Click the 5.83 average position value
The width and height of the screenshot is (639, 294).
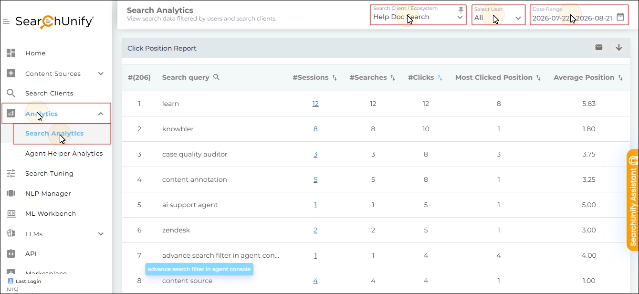(x=589, y=104)
